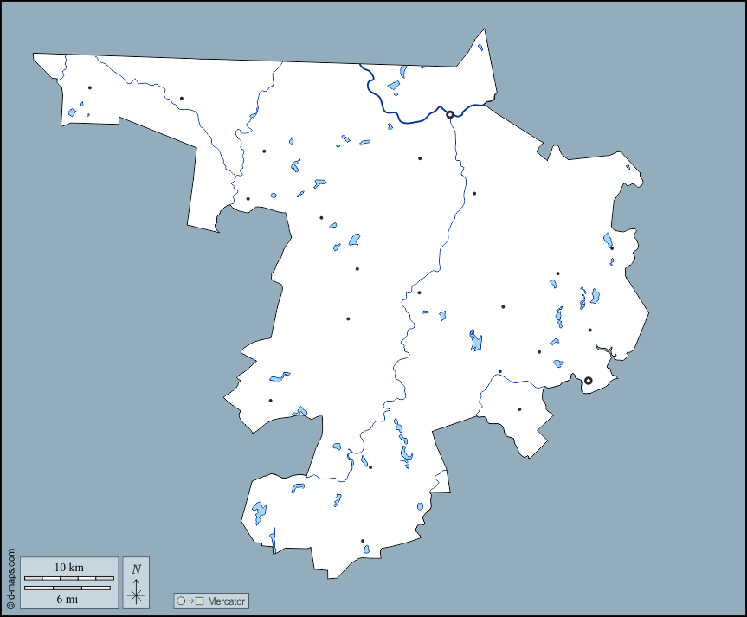Click the short thick river segment at southwest border
Image resolution: width=747 pixels, height=617 pixels.
coord(274,540)
